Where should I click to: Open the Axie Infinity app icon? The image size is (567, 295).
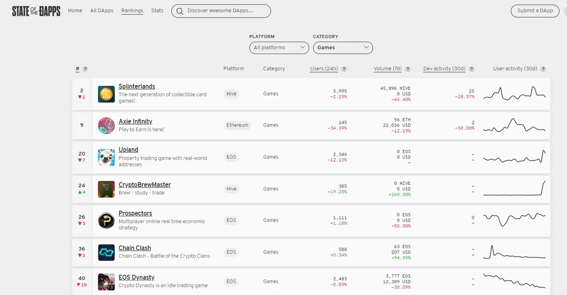(106, 126)
